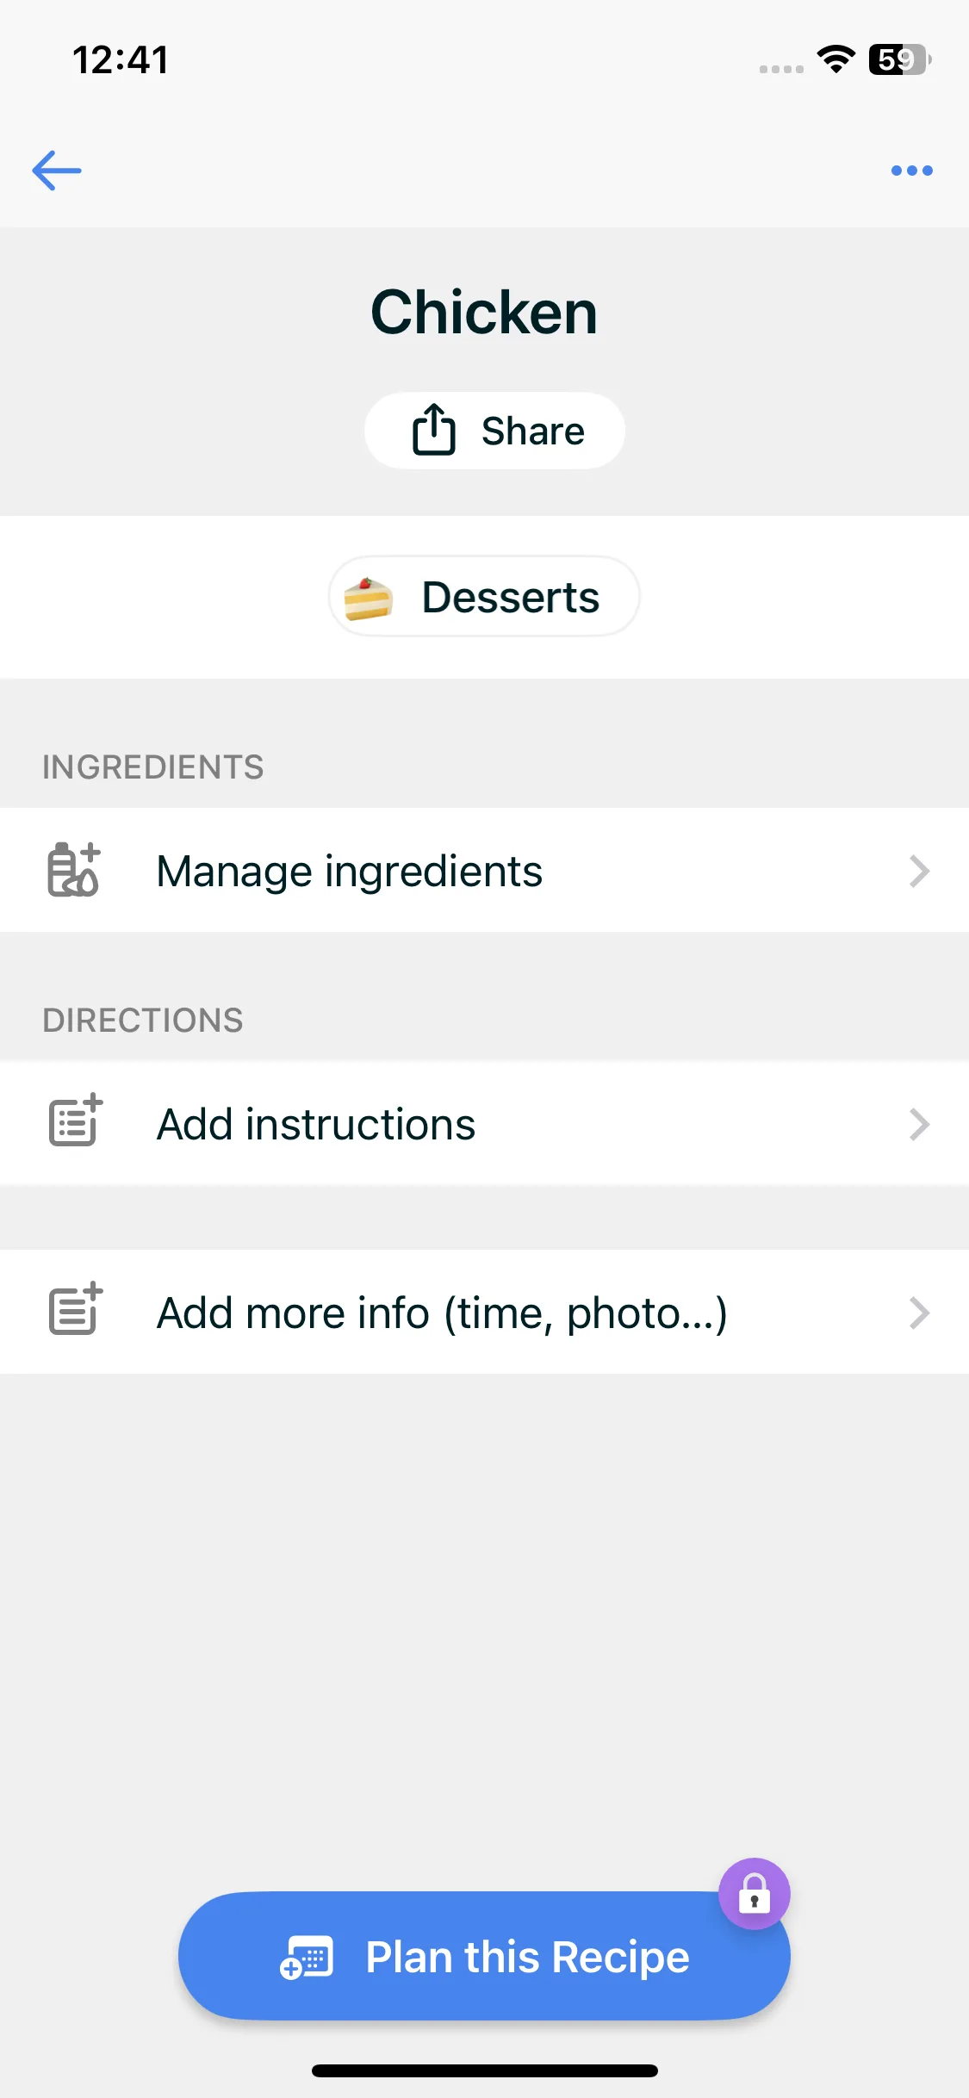Tap the share icon under the title
This screenshot has height=2098, width=969.
tap(433, 430)
